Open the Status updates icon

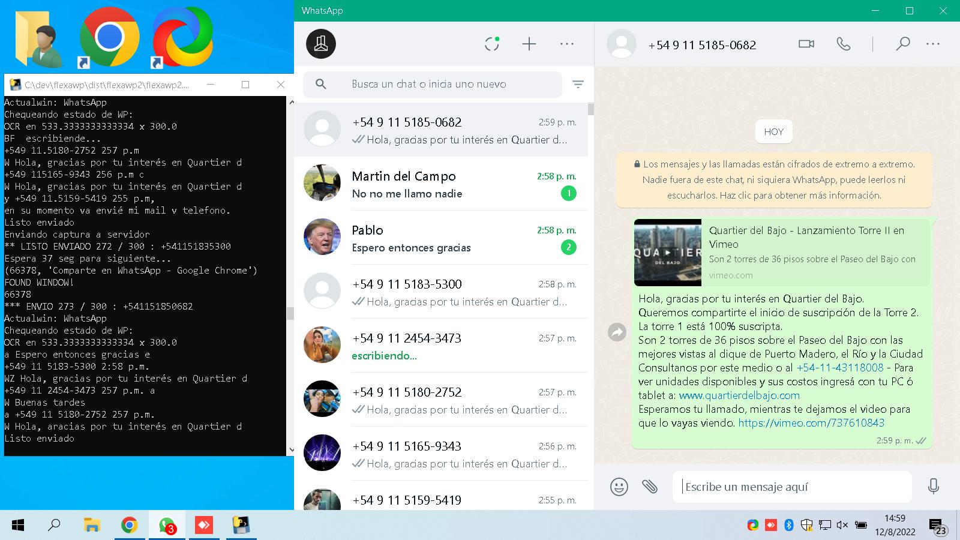[492, 44]
